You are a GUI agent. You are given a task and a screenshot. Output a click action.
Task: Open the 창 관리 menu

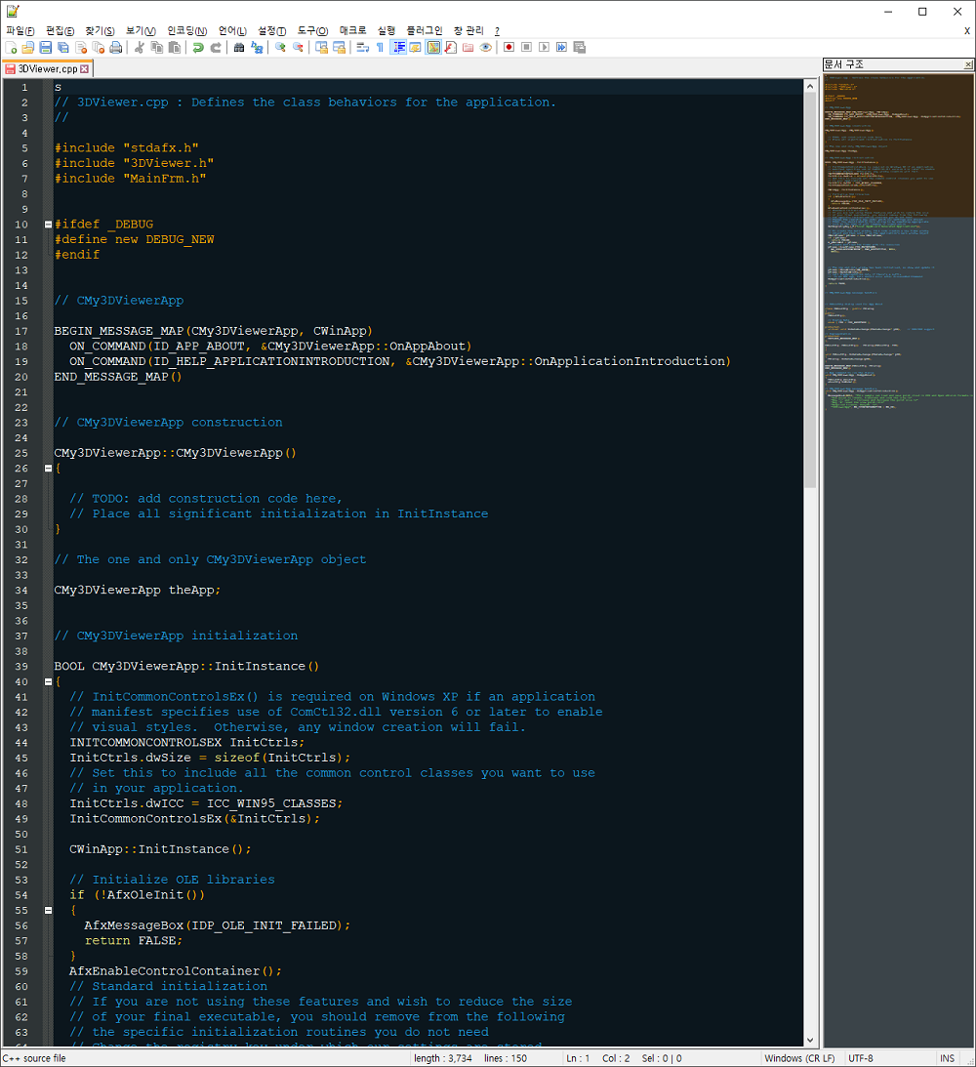pyautogui.click(x=468, y=30)
